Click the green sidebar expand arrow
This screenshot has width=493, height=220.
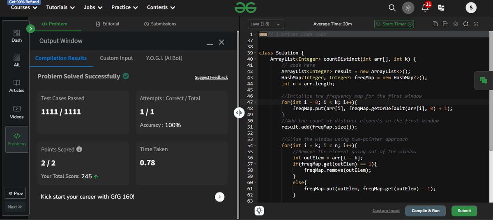click(x=30, y=28)
